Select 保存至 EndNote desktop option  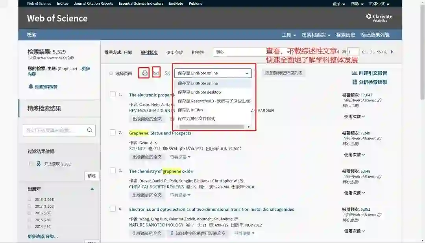(x=213, y=92)
